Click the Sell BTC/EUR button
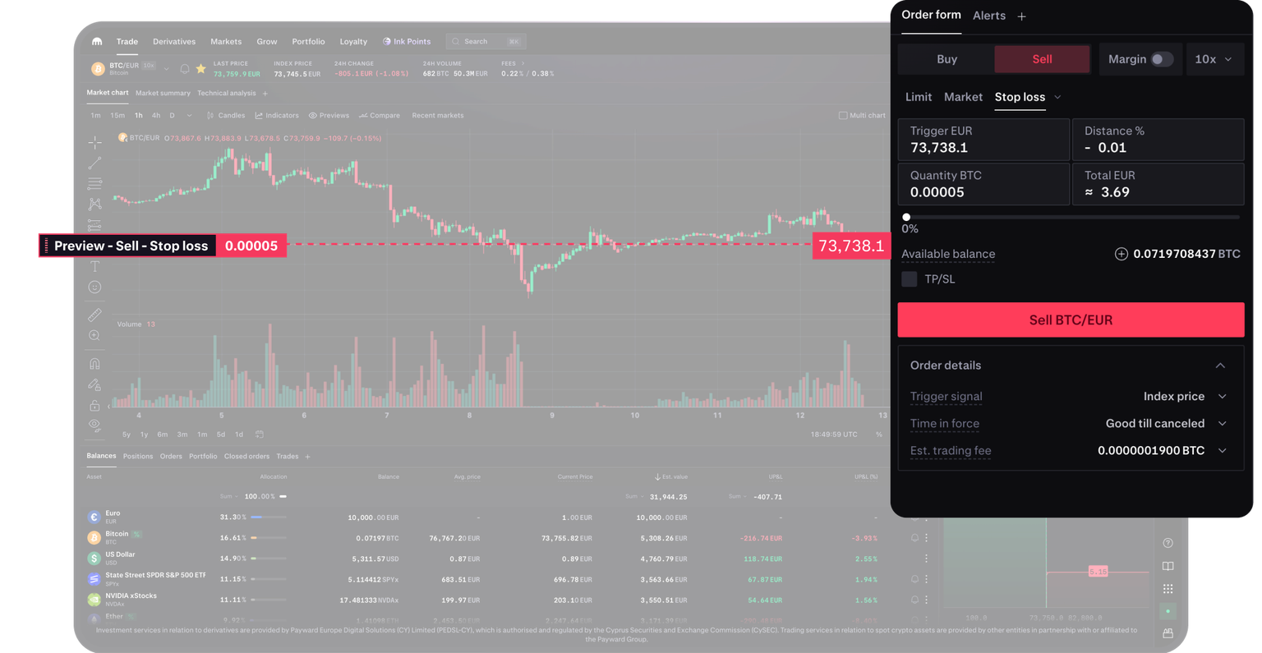Viewport: 1262px width, 653px height. pos(1071,320)
